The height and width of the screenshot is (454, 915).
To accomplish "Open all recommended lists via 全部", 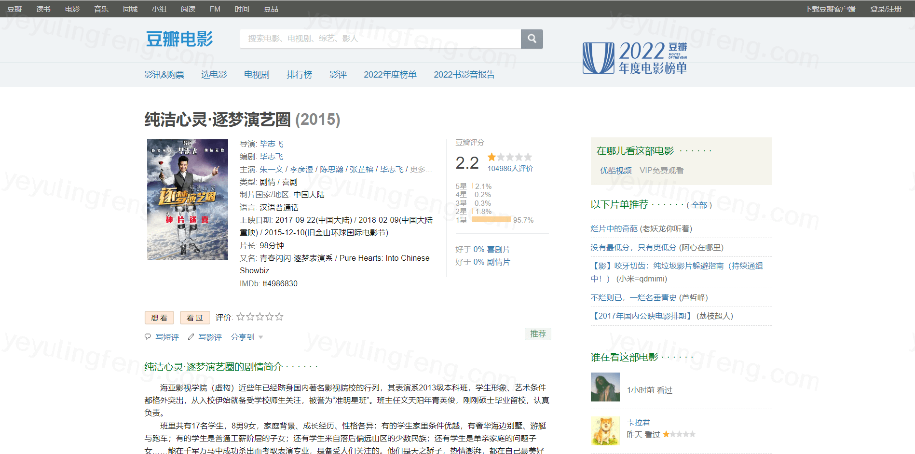I will click(699, 205).
